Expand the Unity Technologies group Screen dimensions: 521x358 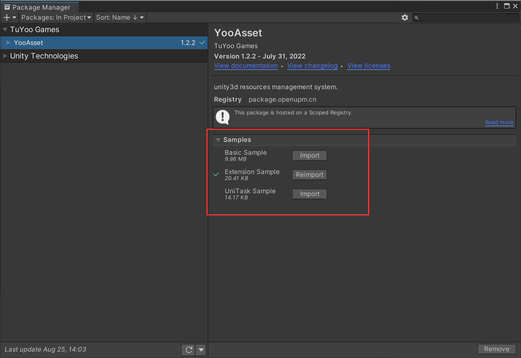(x=5, y=56)
